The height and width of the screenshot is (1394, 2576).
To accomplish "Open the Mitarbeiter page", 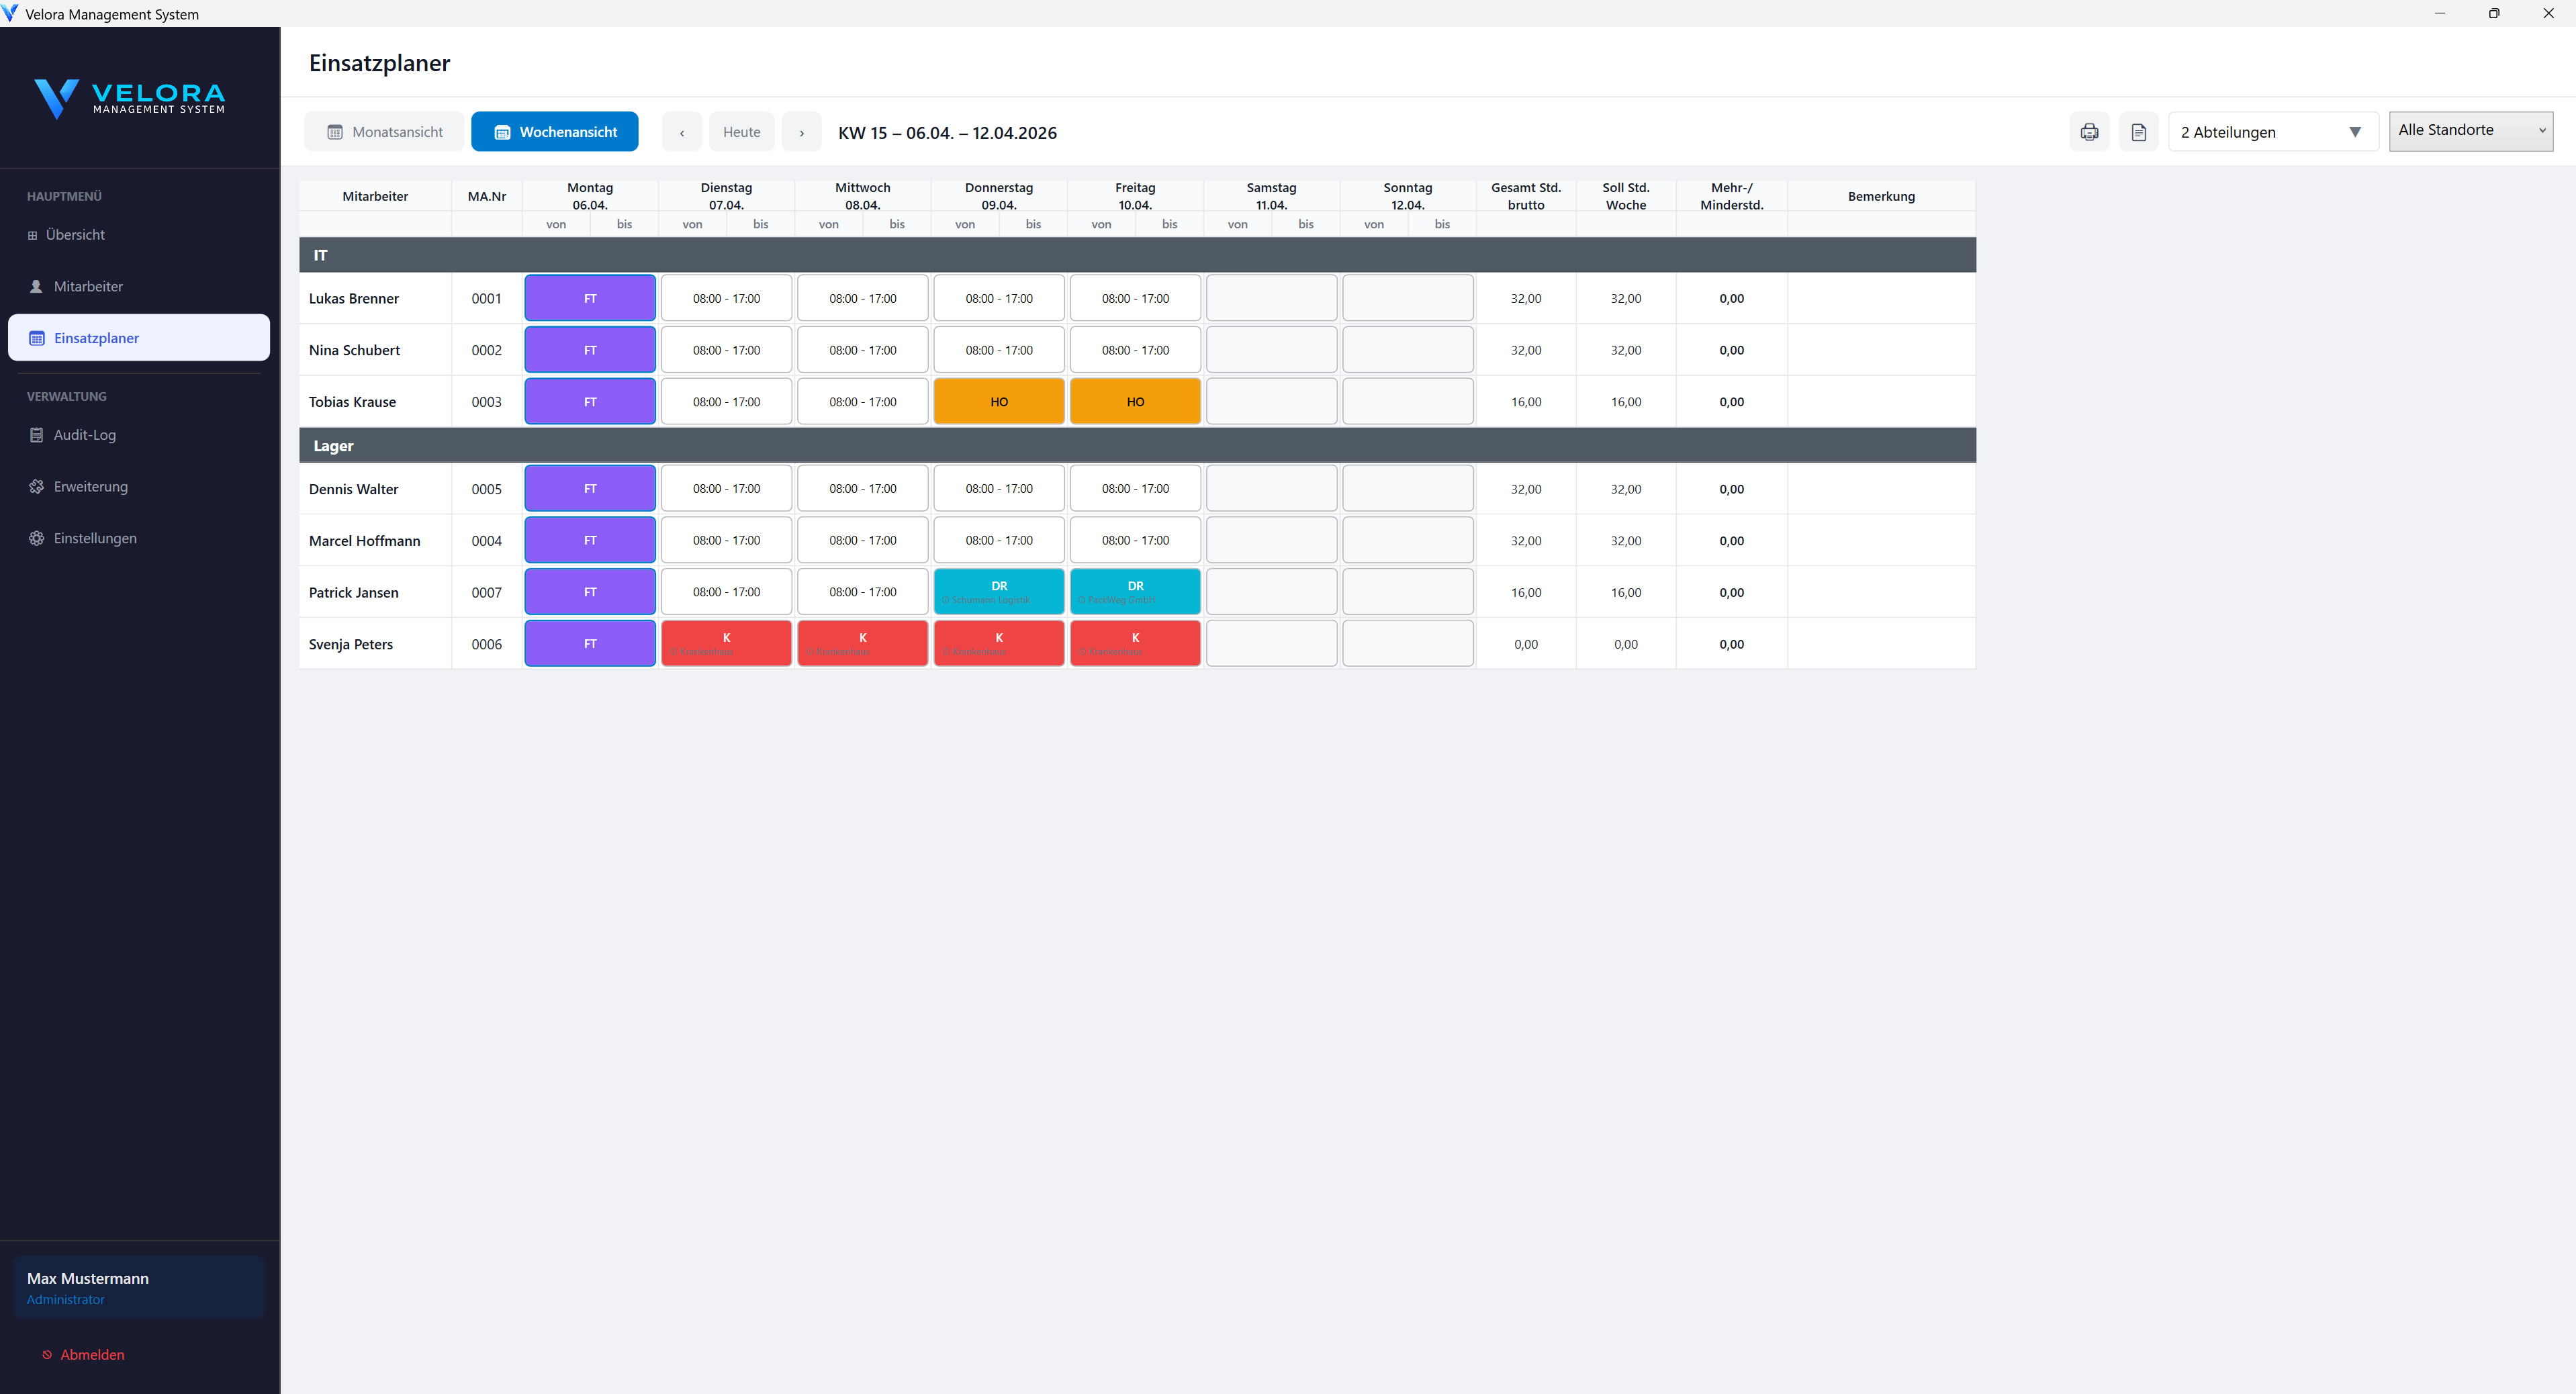I will click(x=88, y=287).
